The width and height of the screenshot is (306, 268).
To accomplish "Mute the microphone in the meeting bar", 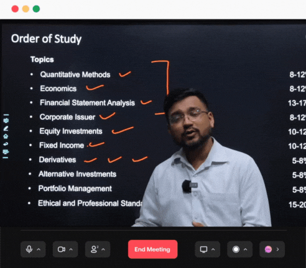I will coord(29,249).
